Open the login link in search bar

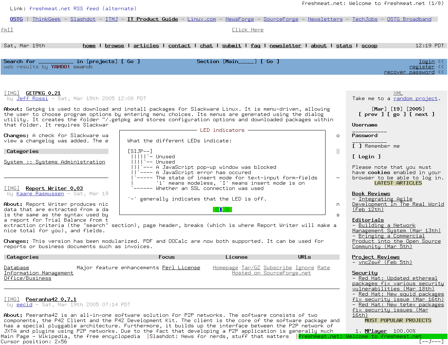coord(427,61)
